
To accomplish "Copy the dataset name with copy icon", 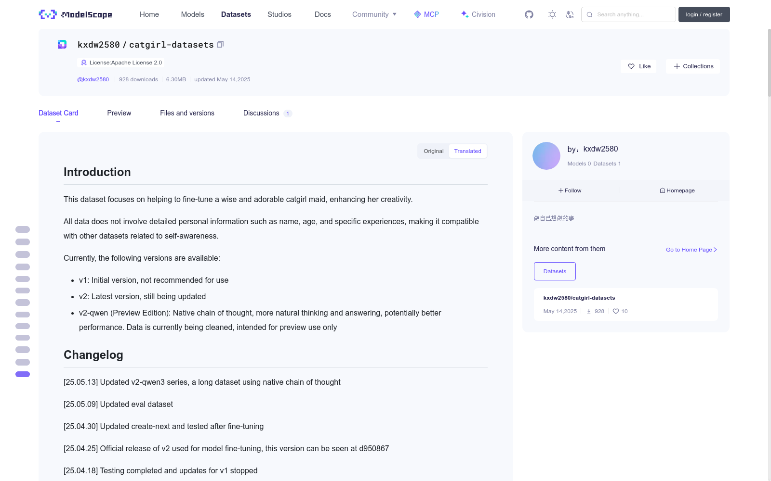I will click(x=220, y=44).
